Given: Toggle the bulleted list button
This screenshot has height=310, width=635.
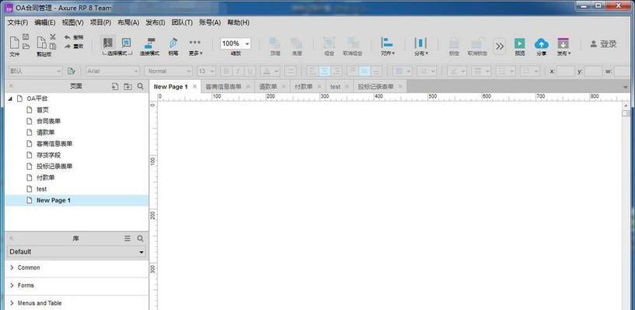Looking at the screenshot, I should 291,71.
